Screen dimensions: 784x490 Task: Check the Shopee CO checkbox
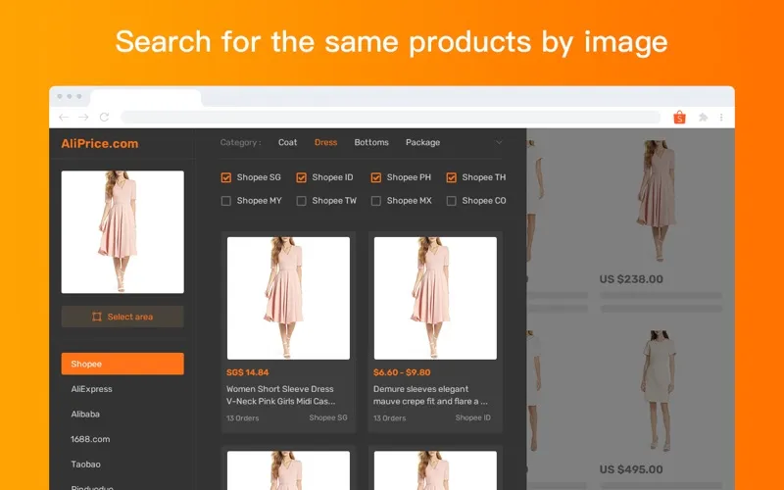[x=451, y=201]
